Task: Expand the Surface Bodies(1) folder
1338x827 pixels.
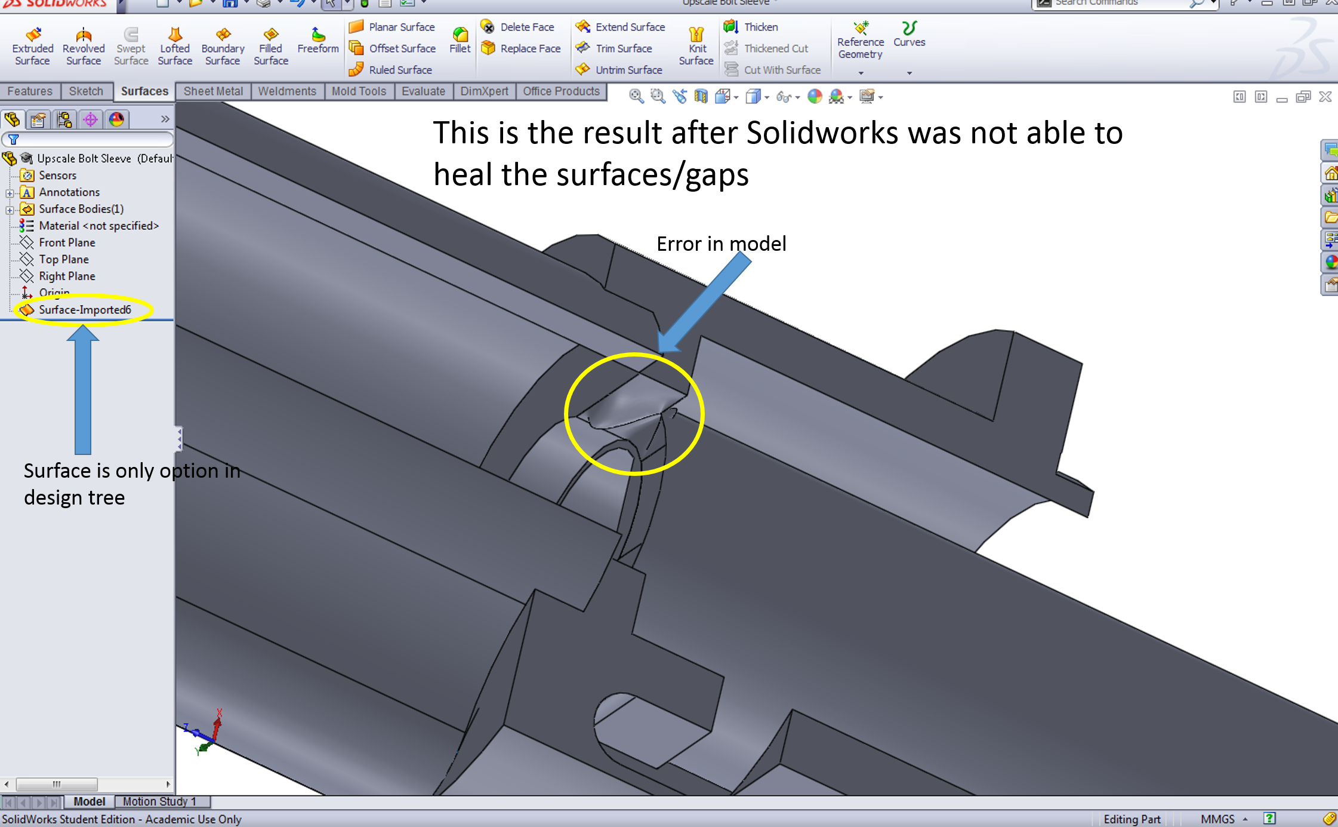Action: [10, 210]
